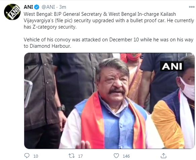The height and width of the screenshot is (160, 196).
Task: Open the @ANI handle link
Action: pyautogui.click(x=48, y=7)
